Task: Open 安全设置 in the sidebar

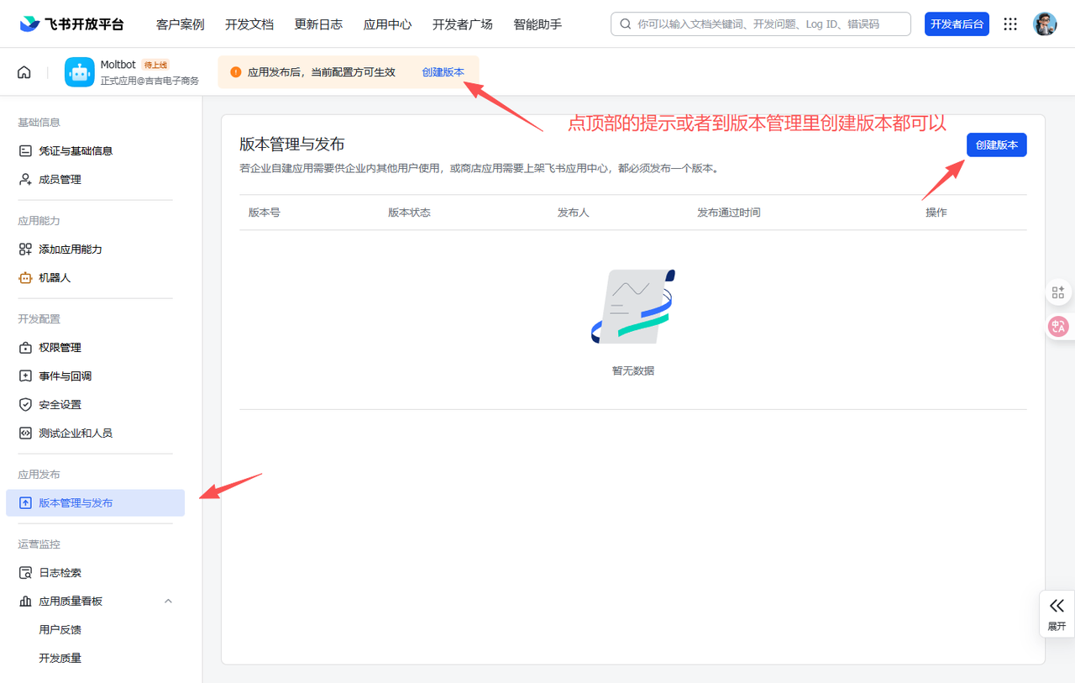Action: [60, 404]
